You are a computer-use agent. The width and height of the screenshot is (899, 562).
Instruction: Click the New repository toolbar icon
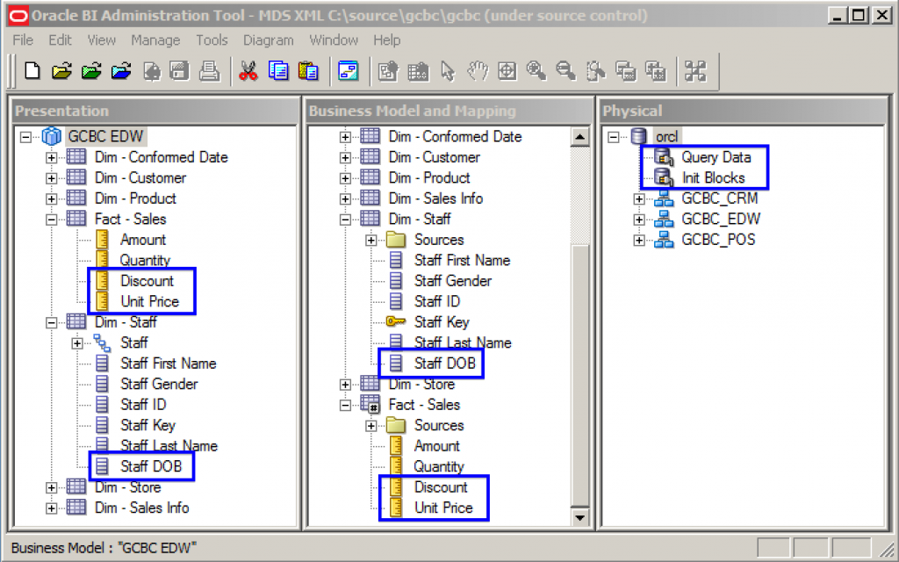[32, 71]
